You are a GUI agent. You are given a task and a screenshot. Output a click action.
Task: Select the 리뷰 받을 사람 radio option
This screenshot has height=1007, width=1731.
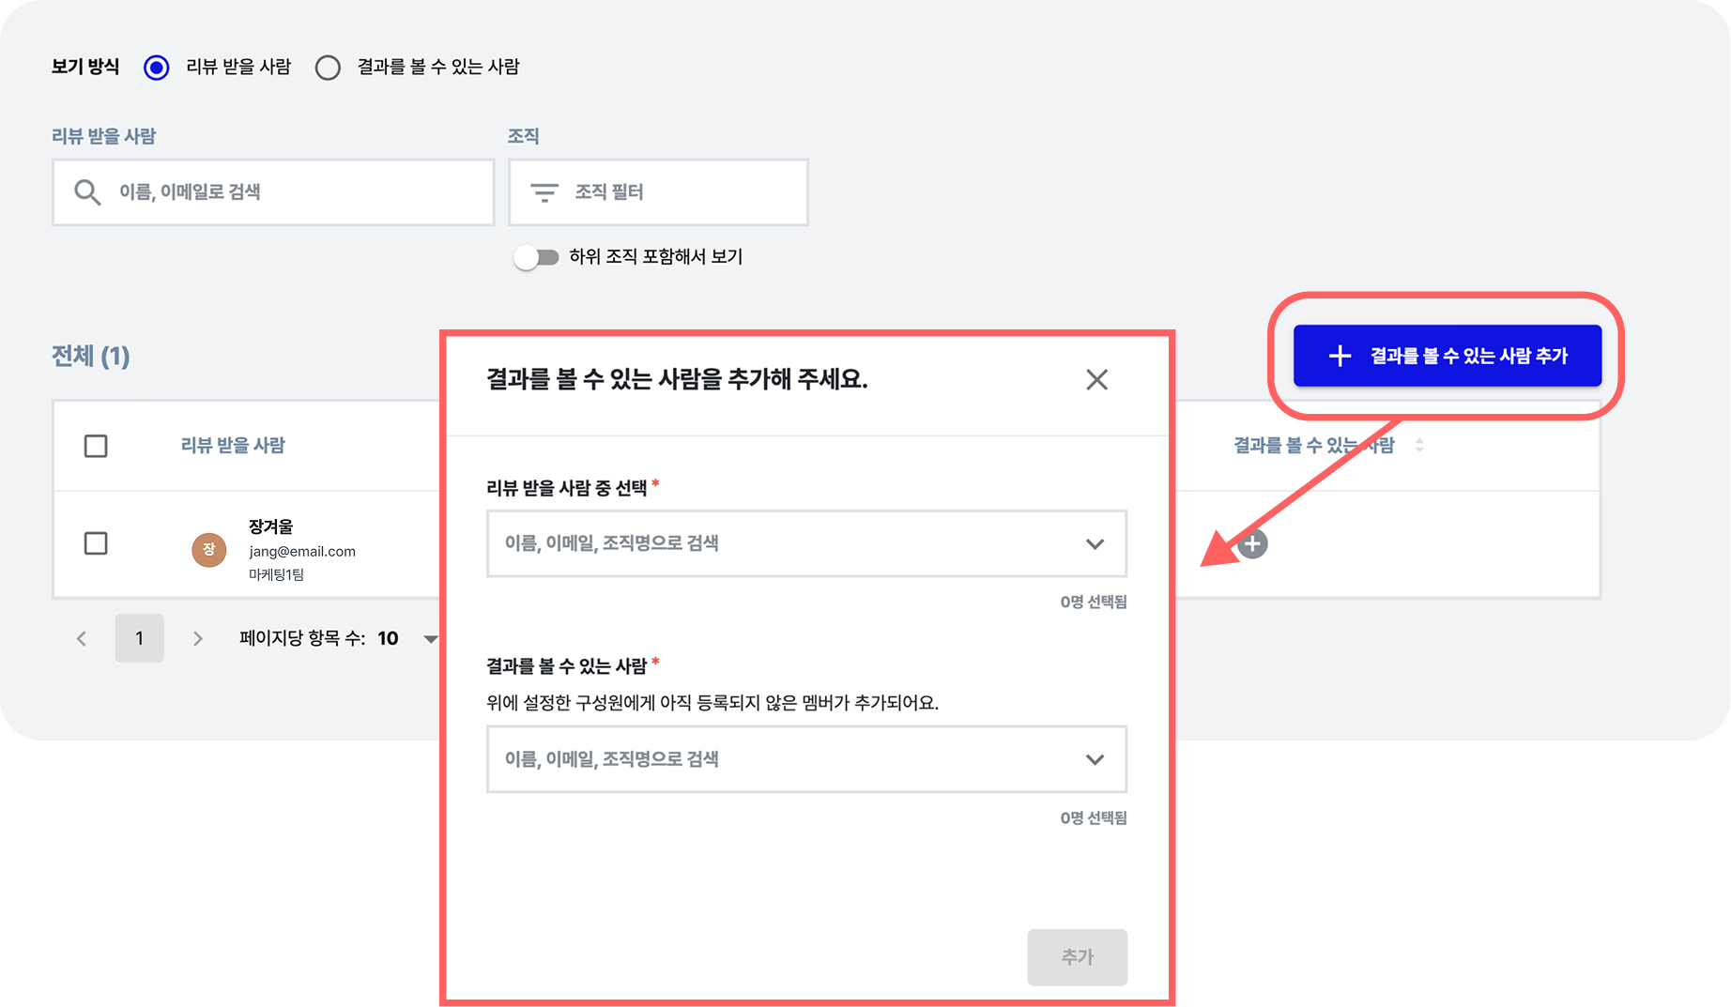coord(157,68)
